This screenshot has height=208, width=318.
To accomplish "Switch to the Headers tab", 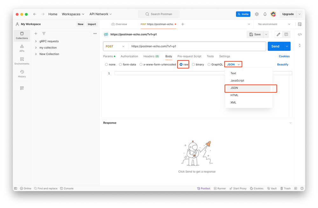I will click(151, 56).
